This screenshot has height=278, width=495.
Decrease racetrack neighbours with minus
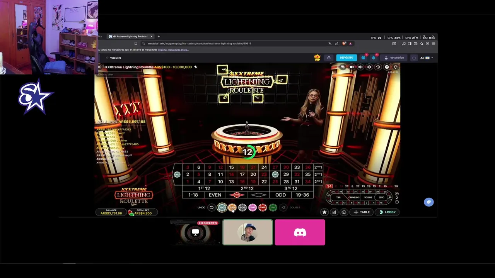[397, 202]
